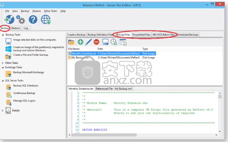
Task: Click the code editor horizontal scrollbar thumb
Action: tap(104, 135)
